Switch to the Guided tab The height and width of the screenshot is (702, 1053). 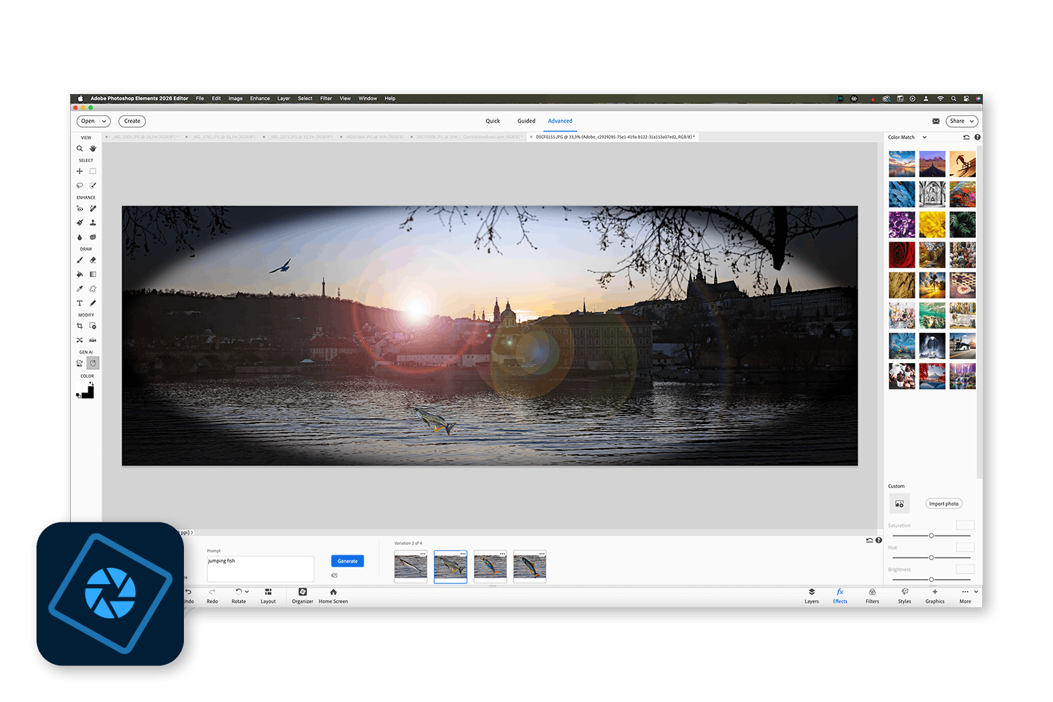[526, 121]
